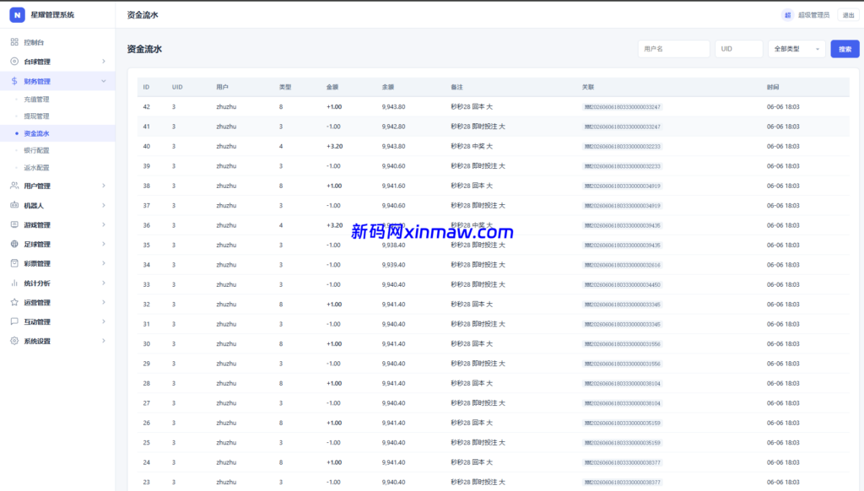864x491 pixels.
Task: Click the 机器人 robot icon
Action: 14,205
